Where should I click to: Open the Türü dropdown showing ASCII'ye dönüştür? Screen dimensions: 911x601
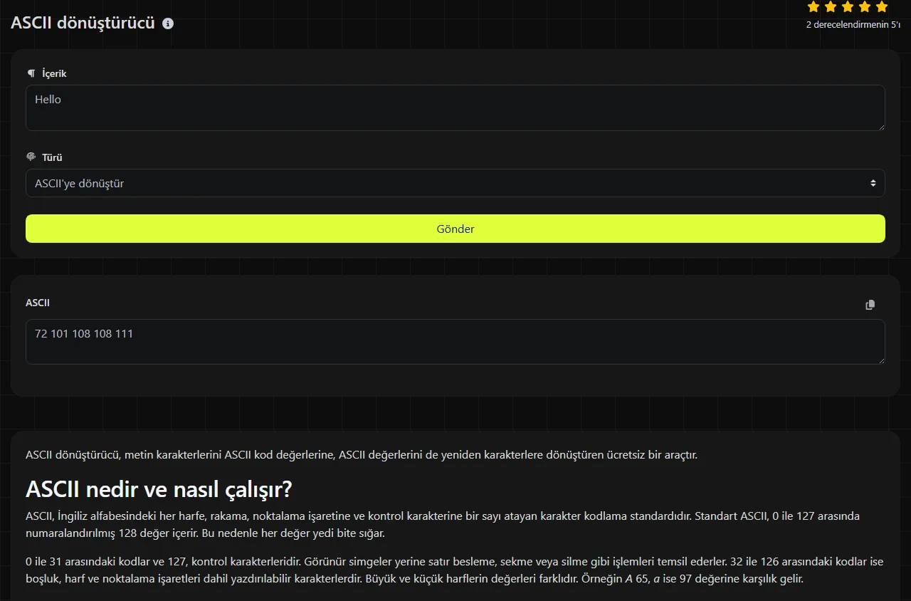tap(455, 183)
